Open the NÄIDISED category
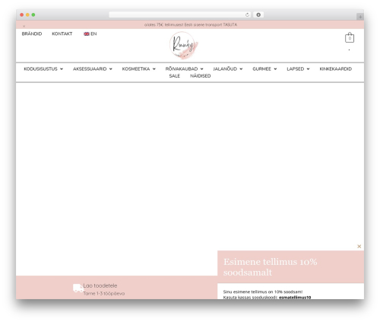The height and width of the screenshot is (322, 380). 201,76
